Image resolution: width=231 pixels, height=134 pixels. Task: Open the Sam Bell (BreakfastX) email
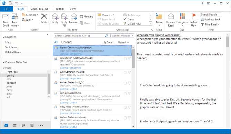[92, 97]
